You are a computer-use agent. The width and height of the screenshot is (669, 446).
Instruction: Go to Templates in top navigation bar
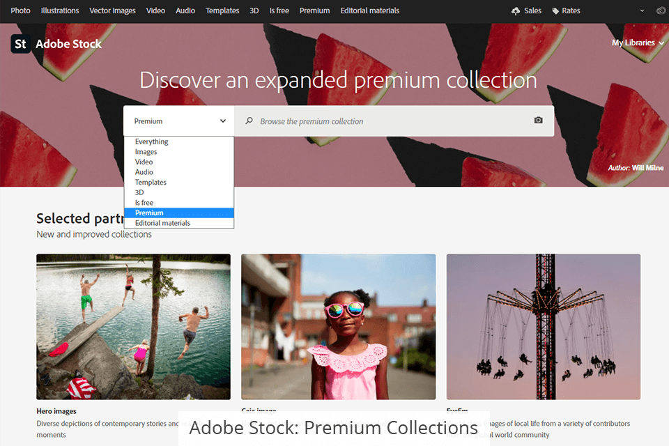(x=222, y=10)
